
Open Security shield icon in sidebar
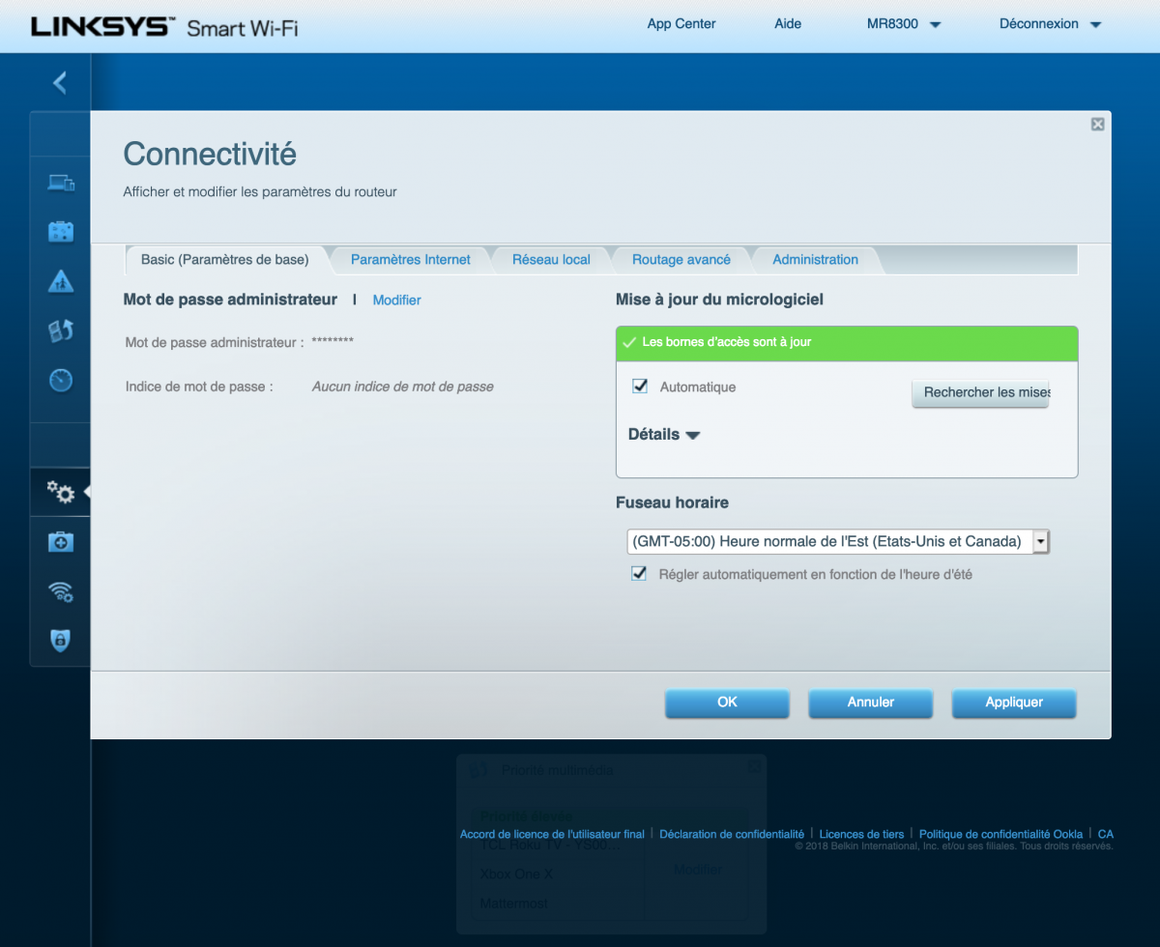tap(61, 640)
